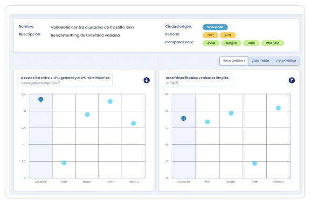This screenshot has width=311, height=204.
Task: Click Valladolid axis label in IPC chart
Action: (41, 182)
